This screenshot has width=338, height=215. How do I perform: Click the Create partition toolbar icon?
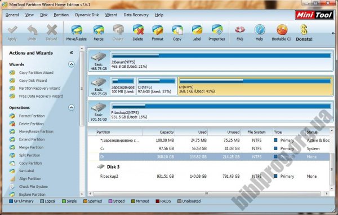[118, 30]
